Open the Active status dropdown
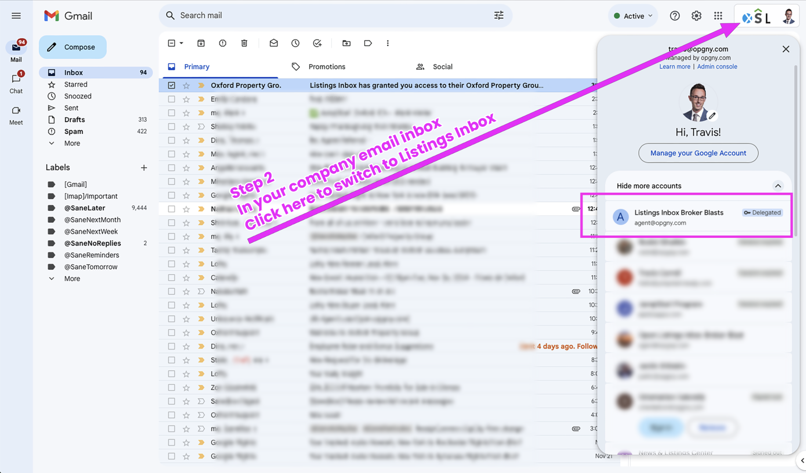The height and width of the screenshot is (473, 806). (633, 16)
